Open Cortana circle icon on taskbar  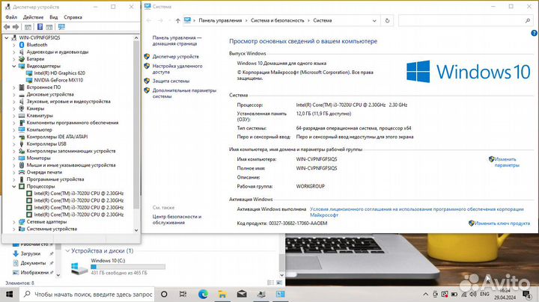(164, 294)
